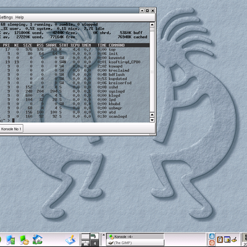This screenshot has width=247, height=247.
Task: Select the 'sshd' process name
Action: 113,87
